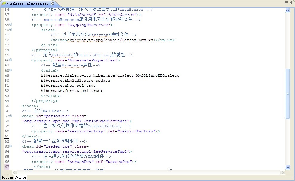
Task: Collapse the personDao bean fold at line 57
Action: click(x=10, y=116)
